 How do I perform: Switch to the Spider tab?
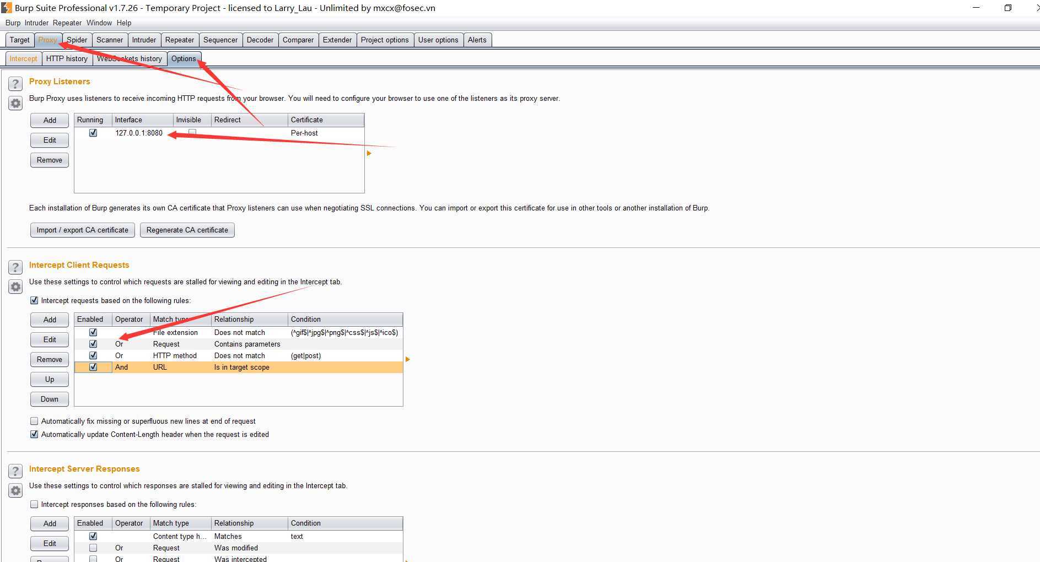(x=77, y=40)
